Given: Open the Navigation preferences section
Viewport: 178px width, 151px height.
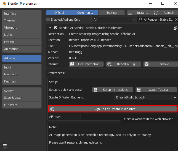Looking at the screenshot, I should click(x=22, y=74).
